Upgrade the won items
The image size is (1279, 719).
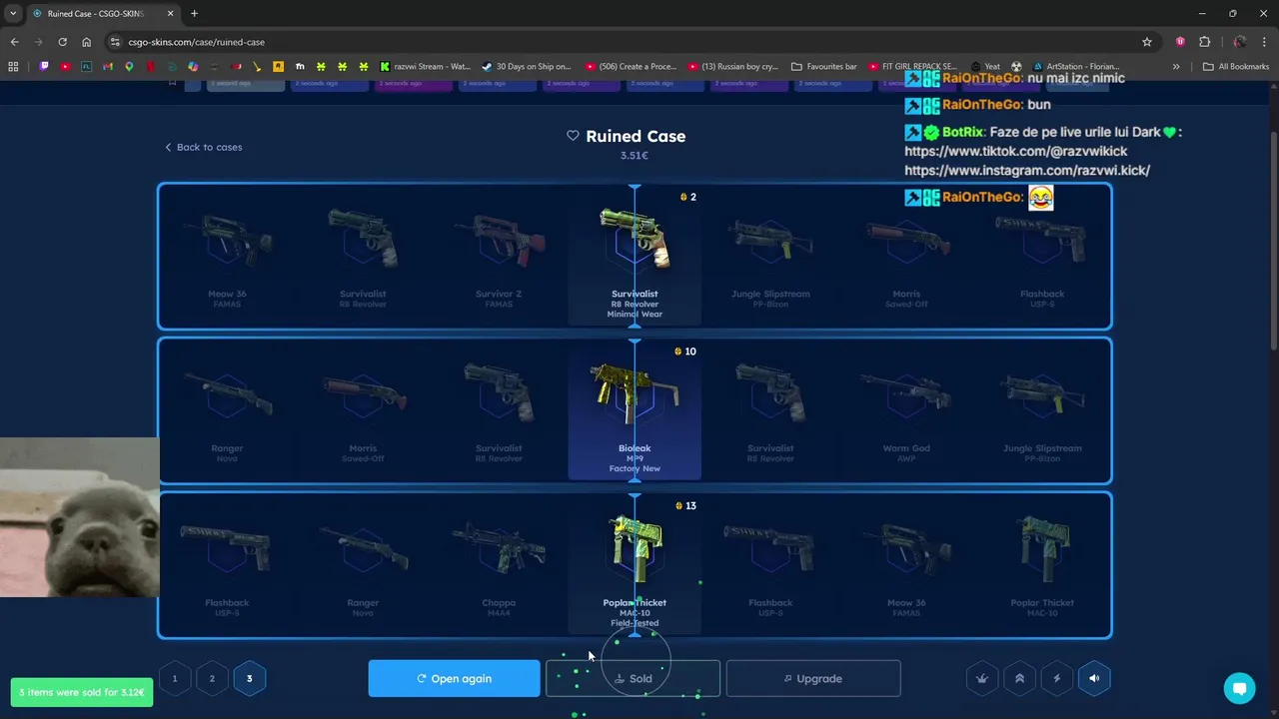click(x=813, y=679)
